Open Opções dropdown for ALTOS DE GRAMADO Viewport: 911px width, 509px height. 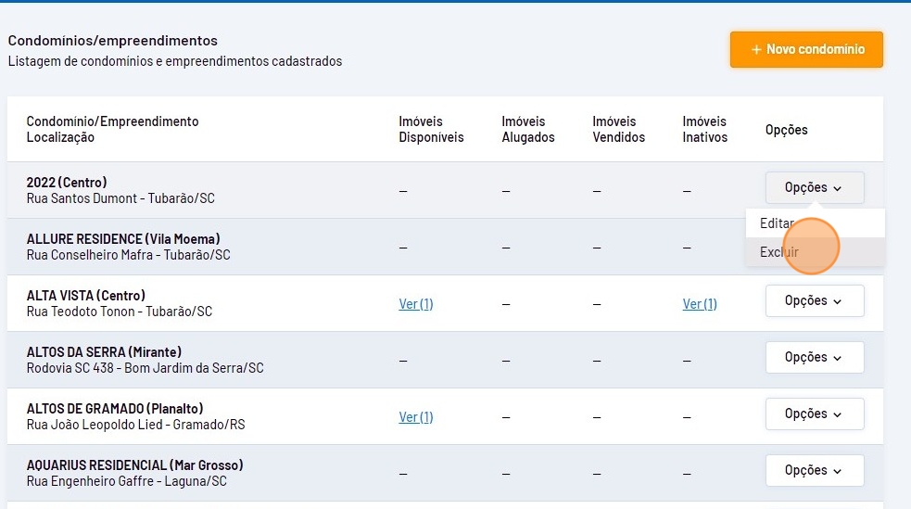814,414
